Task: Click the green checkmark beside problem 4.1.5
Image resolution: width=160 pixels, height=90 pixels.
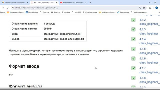Action: pyautogui.click(x=133, y=49)
